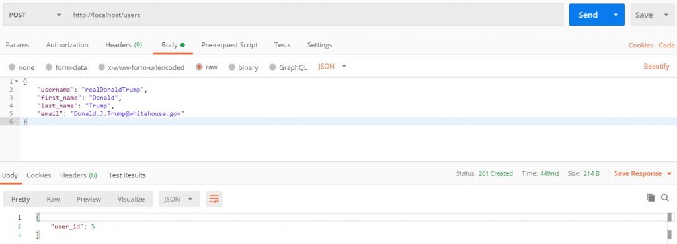Click the Beautify link
The height and width of the screenshot is (244, 677).
(657, 66)
